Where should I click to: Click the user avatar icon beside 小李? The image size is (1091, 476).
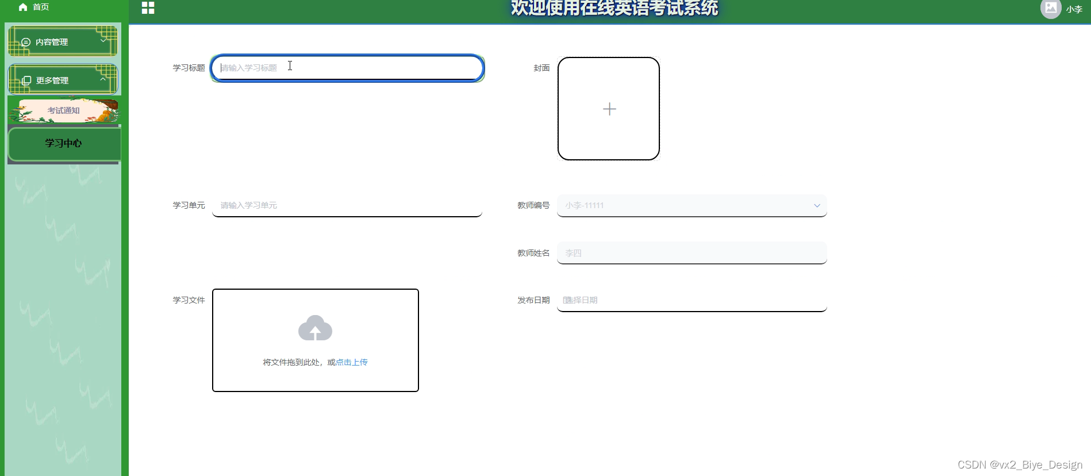pyautogui.click(x=1051, y=9)
